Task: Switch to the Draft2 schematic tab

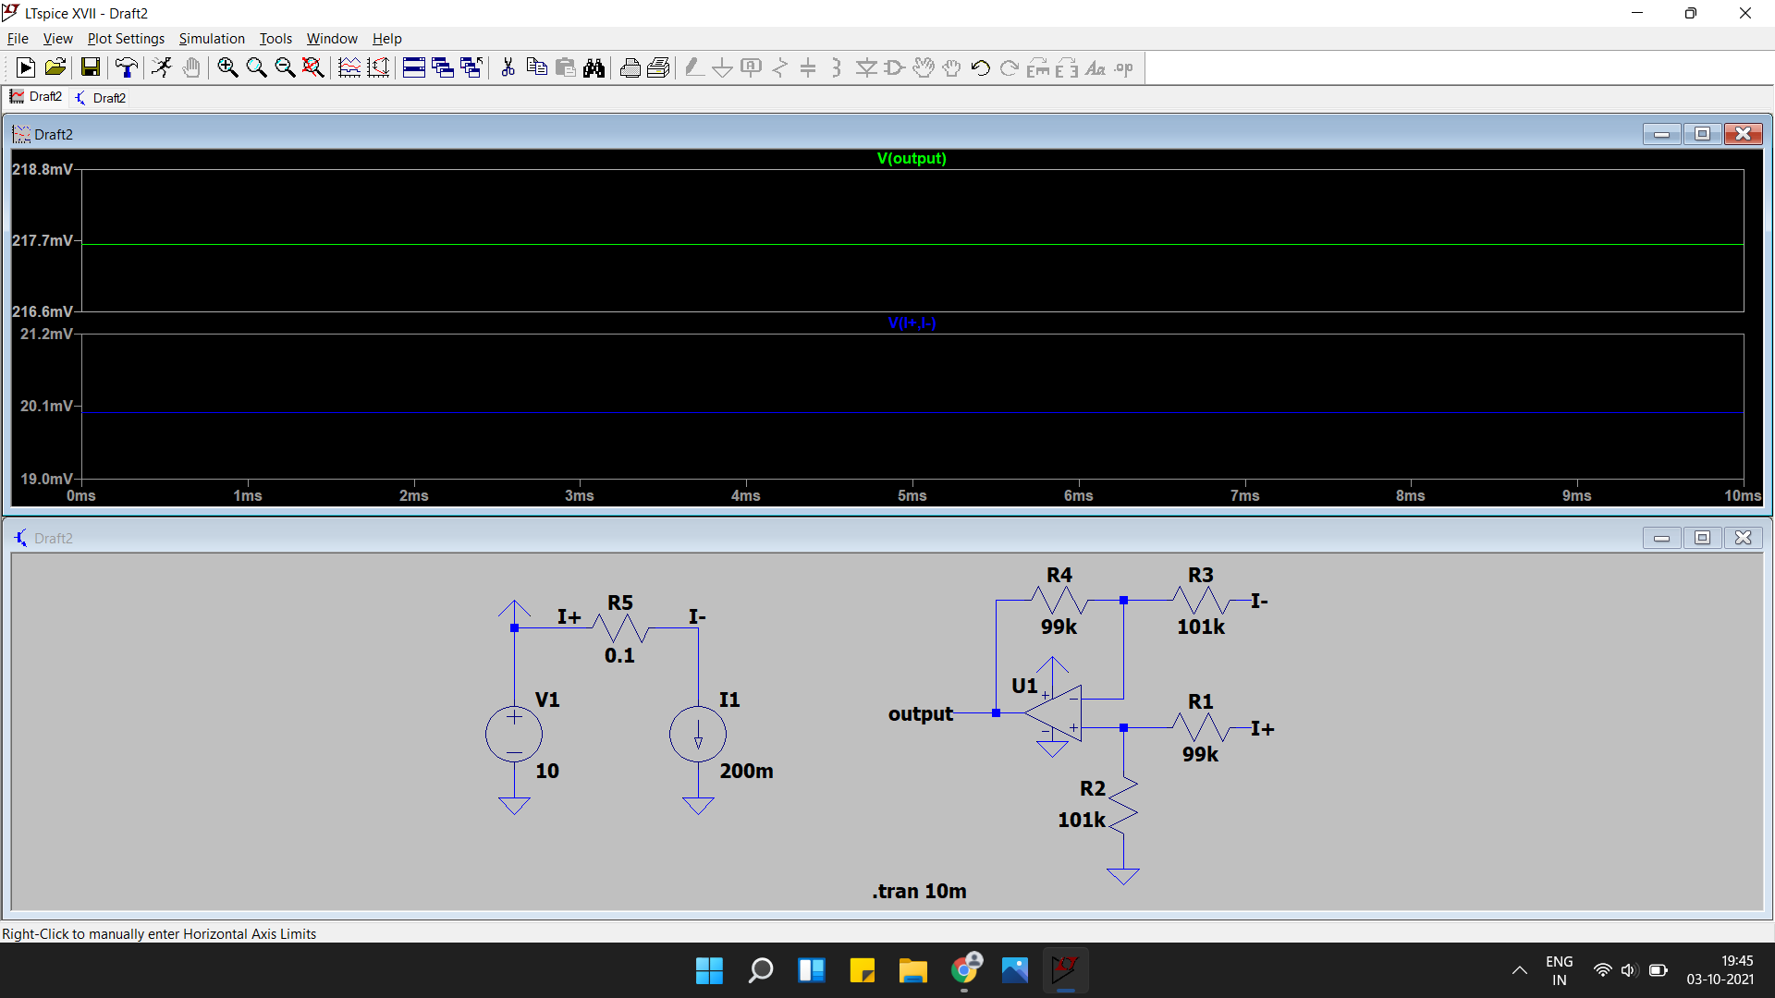Action: point(101,98)
